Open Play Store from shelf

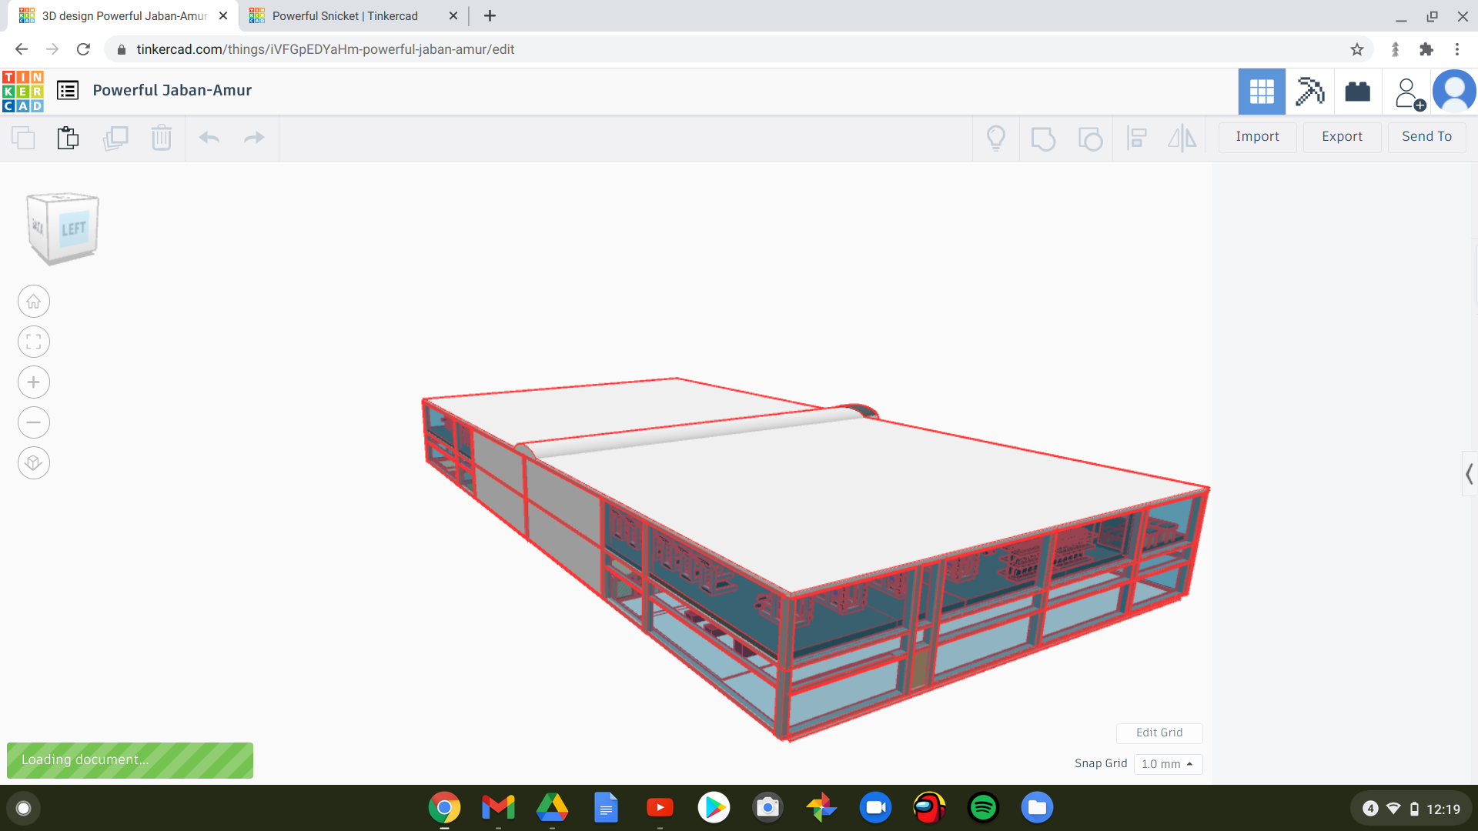tap(714, 808)
